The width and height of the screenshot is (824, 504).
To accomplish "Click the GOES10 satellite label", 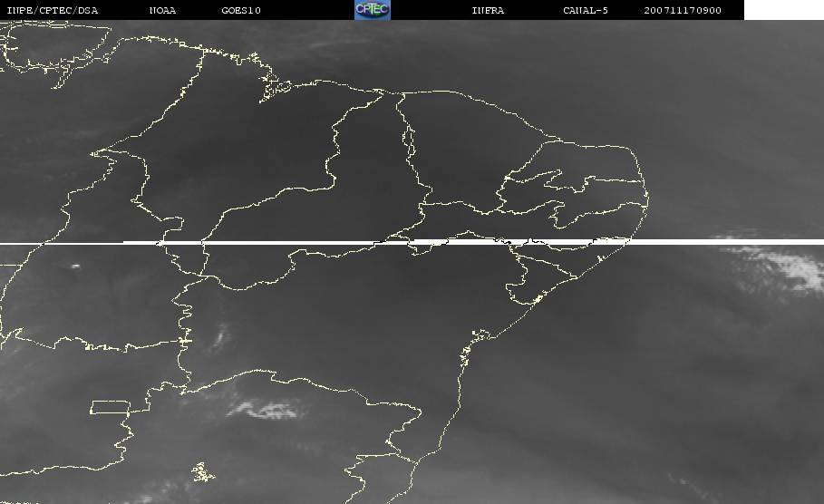I will 241,11.
